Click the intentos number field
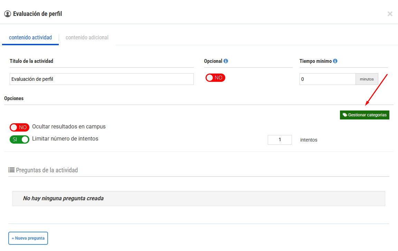Image resolution: width=398 pixels, height=251 pixels. point(280,140)
